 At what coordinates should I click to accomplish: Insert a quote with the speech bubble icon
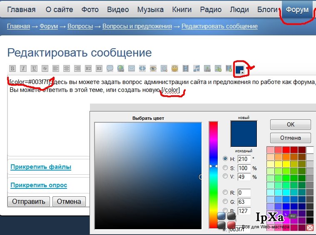point(110,69)
